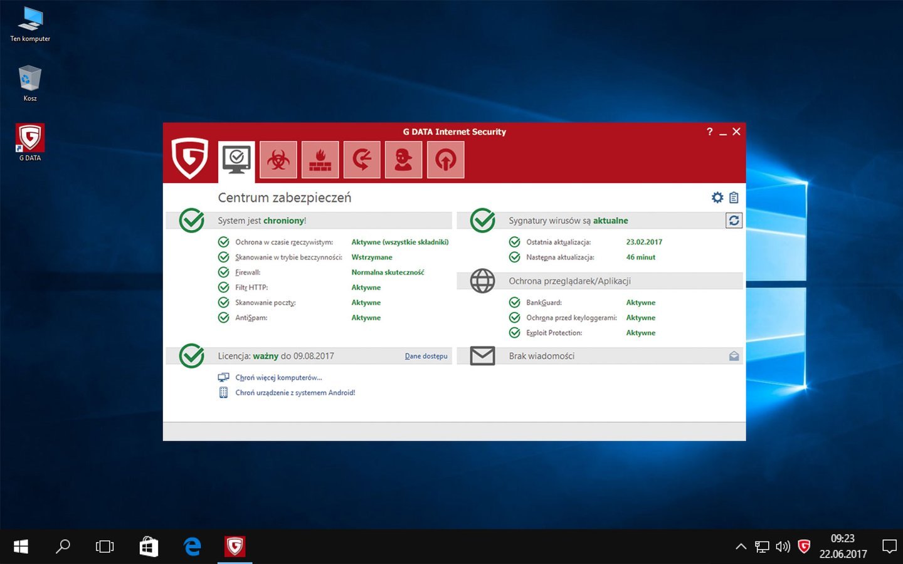Select the Security Center monitor tab
903x564 pixels.
(236, 160)
